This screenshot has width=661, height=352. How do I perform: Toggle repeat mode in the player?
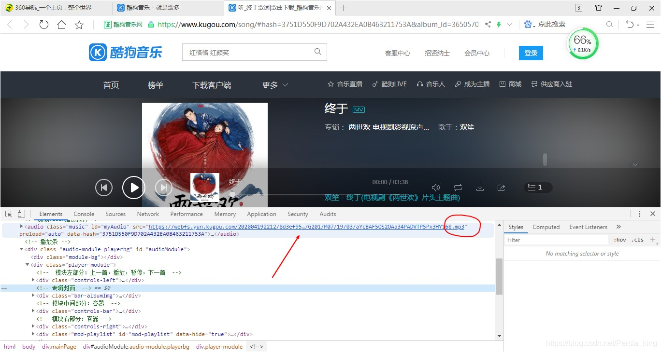[457, 187]
